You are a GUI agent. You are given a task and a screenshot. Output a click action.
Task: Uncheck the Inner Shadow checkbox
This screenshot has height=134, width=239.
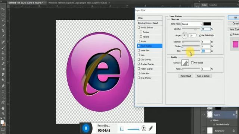tap(139, 46)
